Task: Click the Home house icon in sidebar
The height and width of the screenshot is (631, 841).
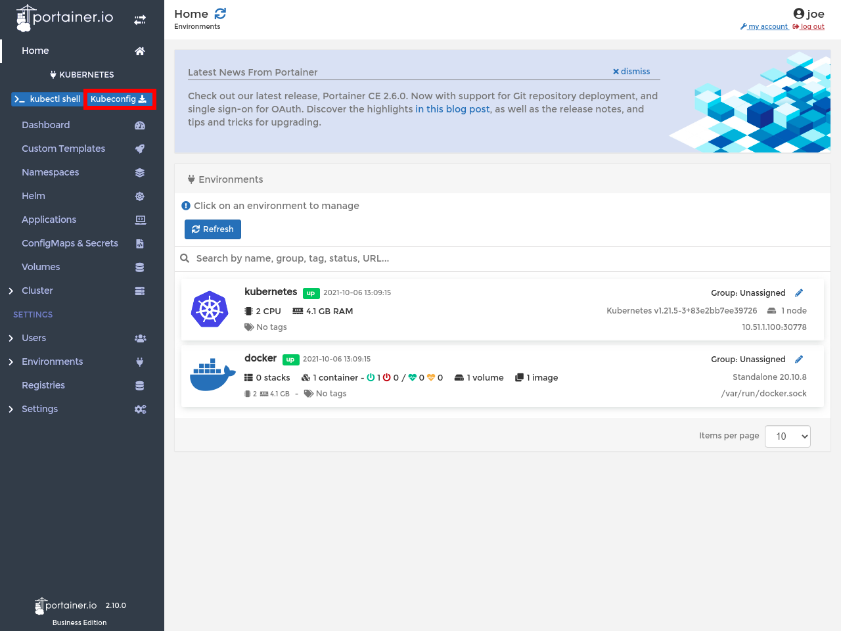Action: [x=140, y=51]
